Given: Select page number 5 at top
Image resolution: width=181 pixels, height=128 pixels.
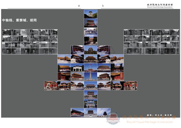Looking at the screenshot, I should click(103, 6).
